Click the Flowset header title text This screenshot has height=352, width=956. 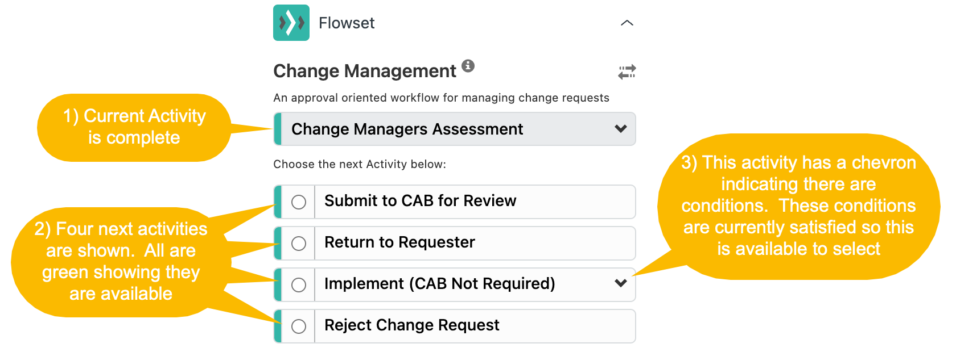pyautogui.click(x=347, y=23)
